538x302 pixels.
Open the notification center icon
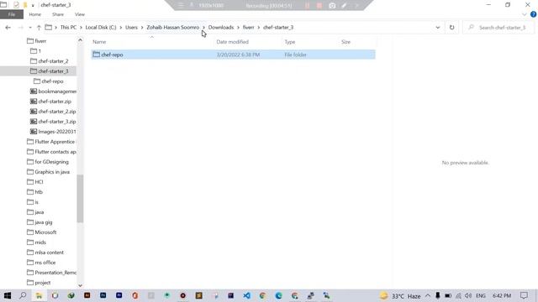[524, 295]
